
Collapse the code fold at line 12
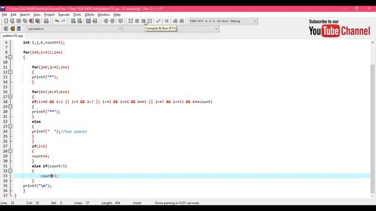[11, 72]
